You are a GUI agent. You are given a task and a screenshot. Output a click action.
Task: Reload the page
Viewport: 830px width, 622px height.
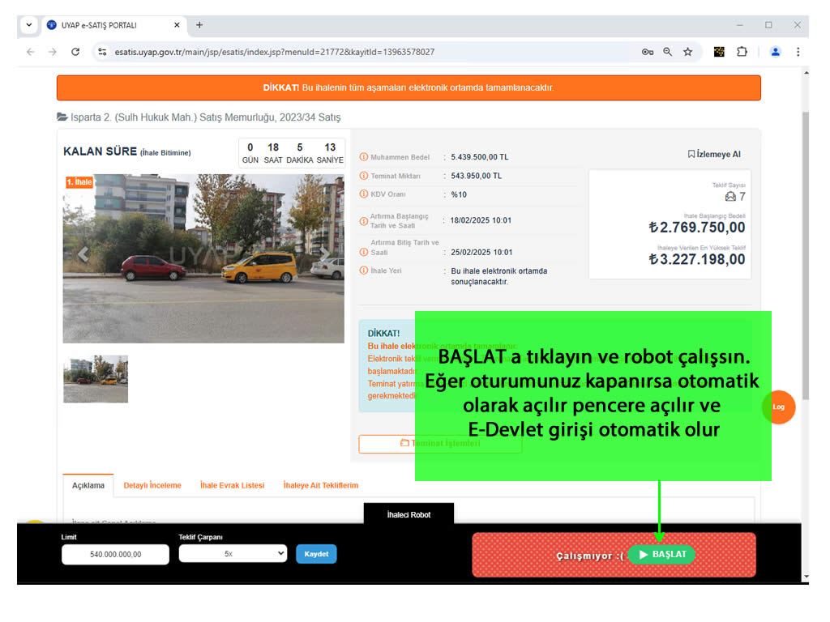pos(75,52)
